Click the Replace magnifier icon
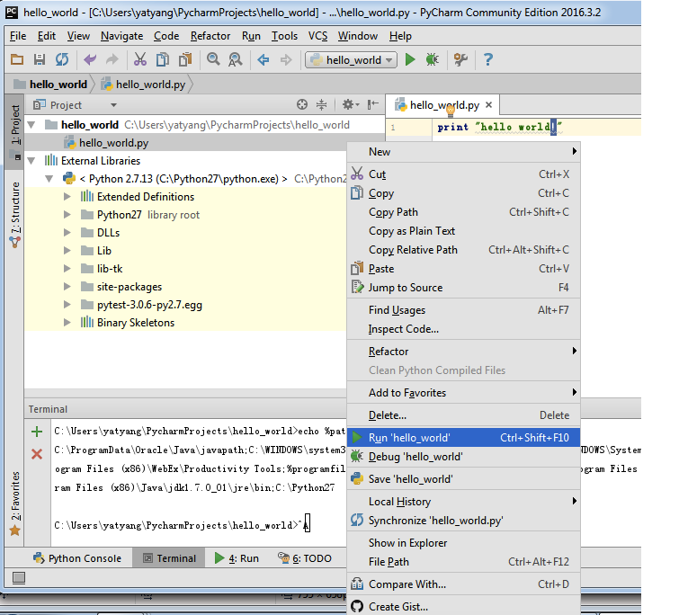The height and width of the screenshot is (615, 679). pos(235,59)
